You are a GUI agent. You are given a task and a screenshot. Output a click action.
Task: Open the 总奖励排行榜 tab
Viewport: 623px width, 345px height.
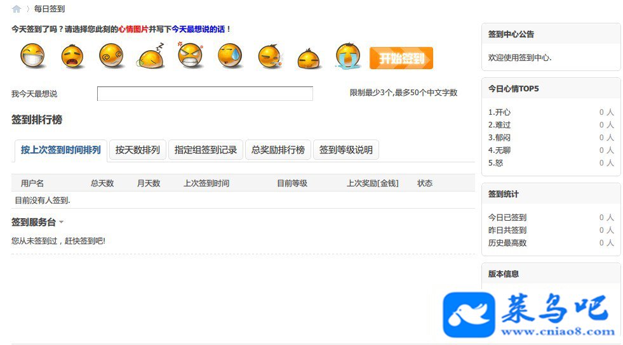pyautogui.click(x=278, y=150)
